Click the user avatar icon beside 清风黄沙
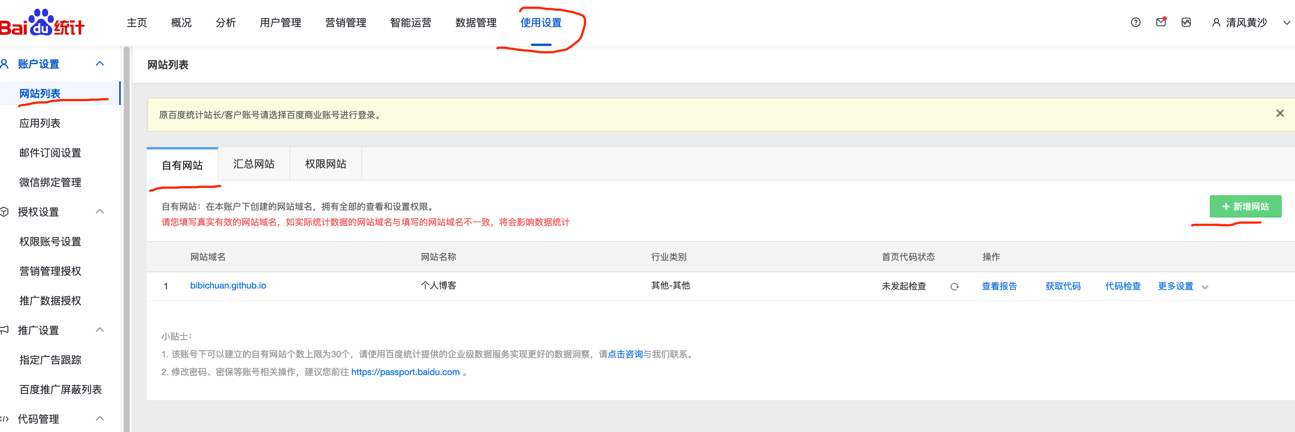Viewport: 1295px width, 432px height. point(1216,23)
